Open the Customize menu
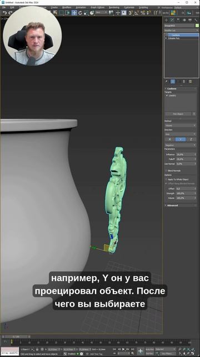The height and width of the screenshot is (357, 200). 129,7
